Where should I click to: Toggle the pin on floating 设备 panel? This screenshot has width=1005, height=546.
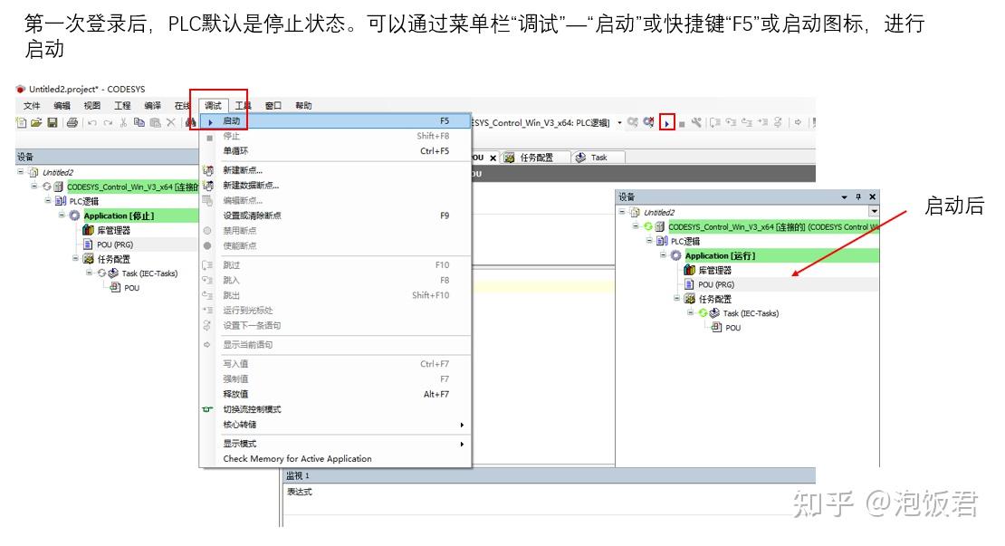(858, 197)
